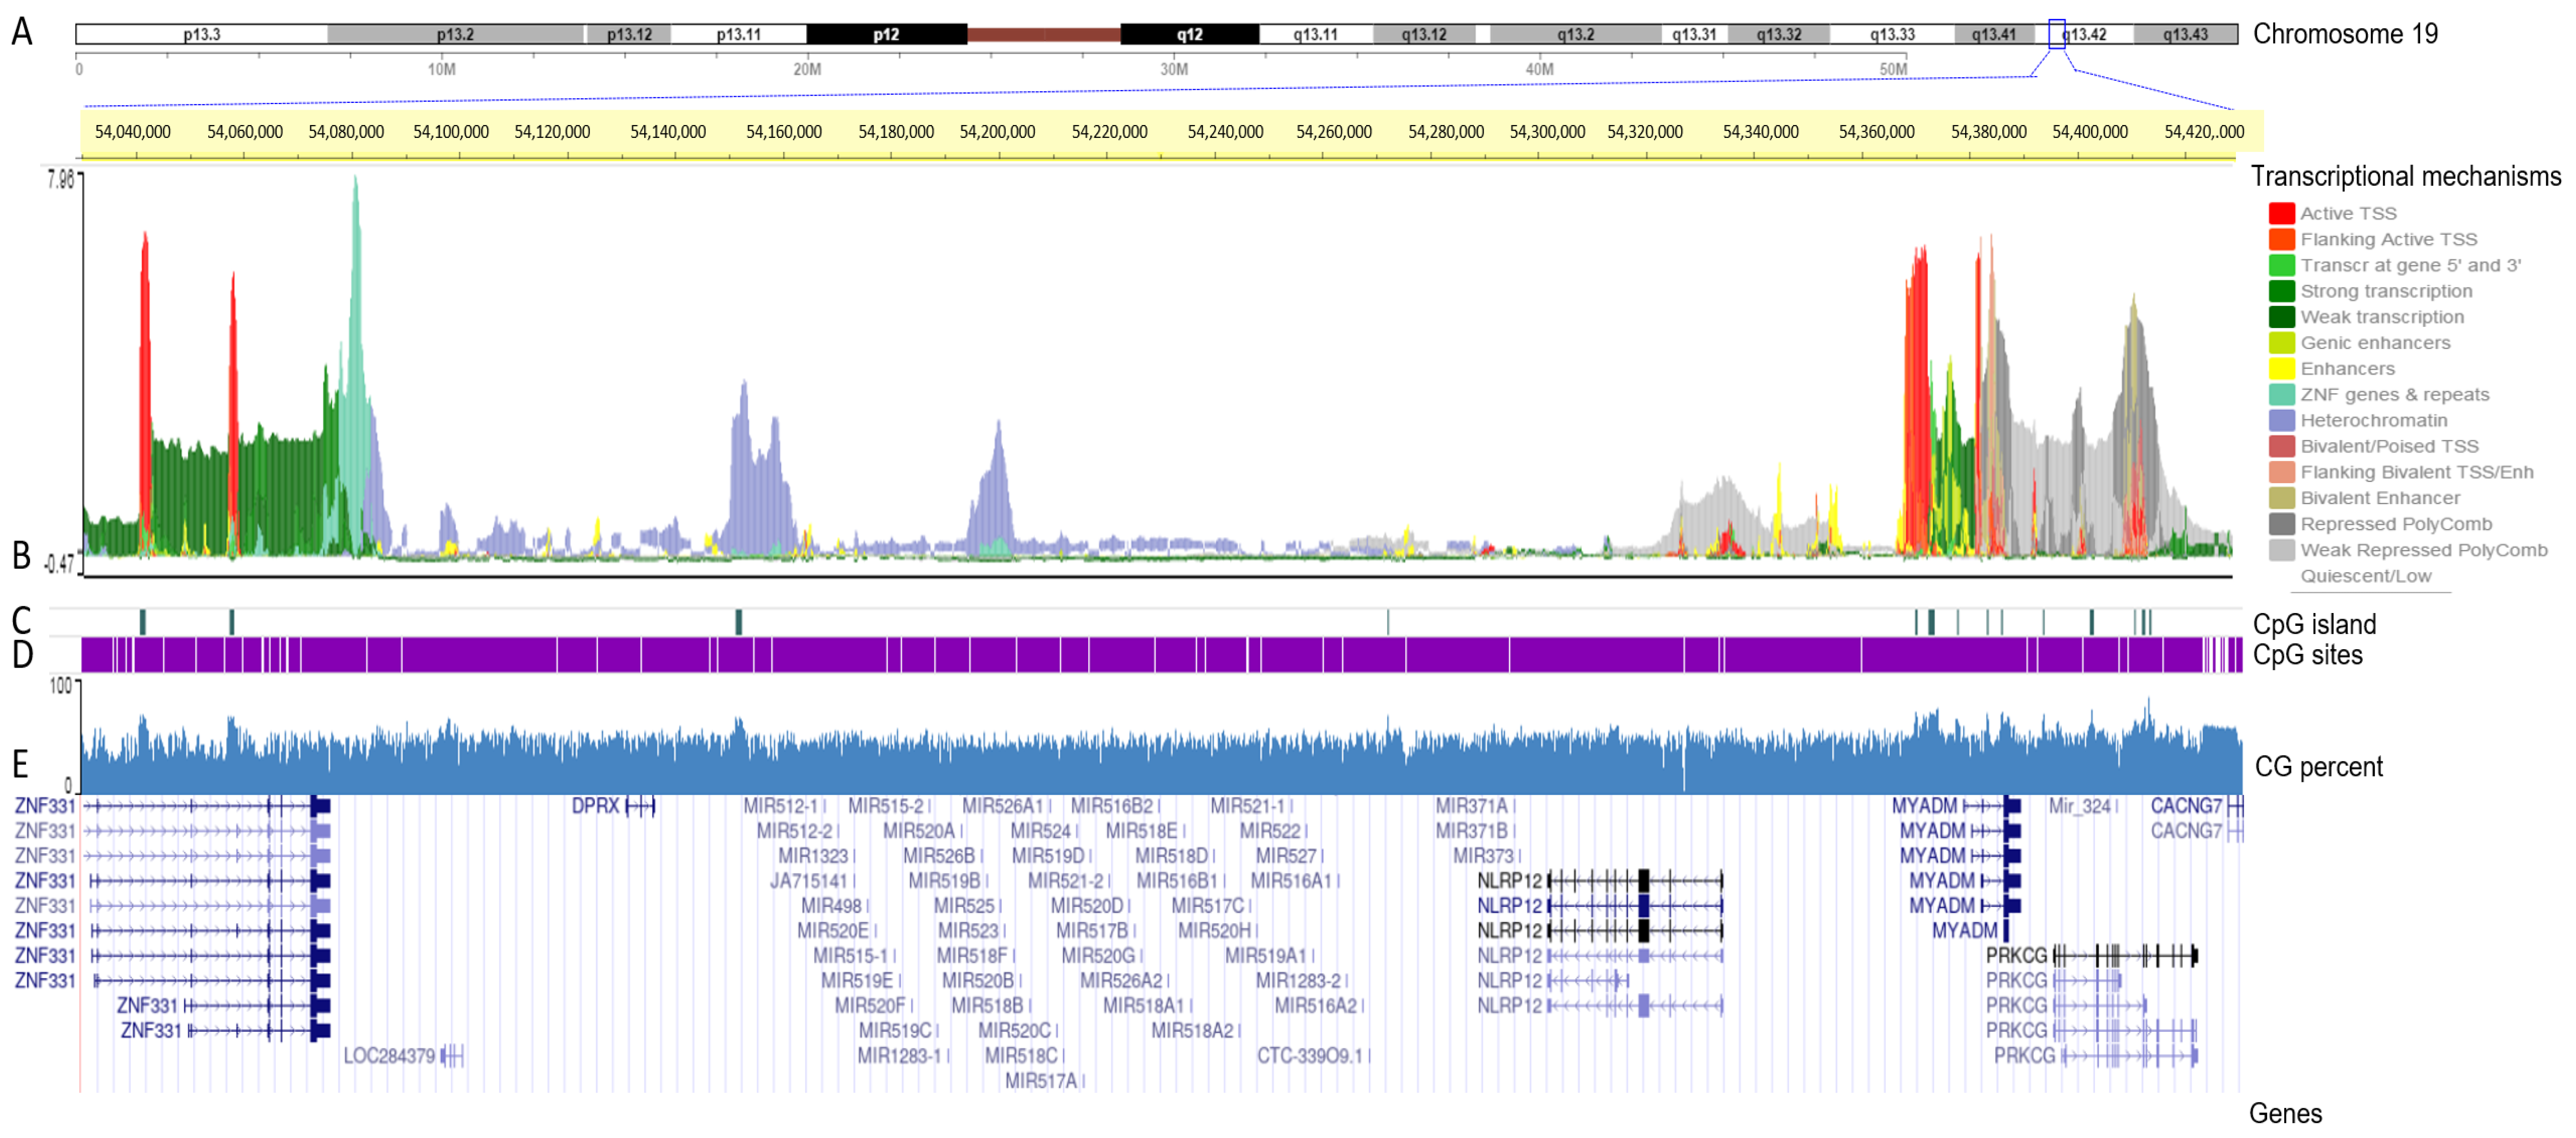Screen dimensions: 2576x1138
Task: Click the DPRX gene label
Action: [596, 806]
